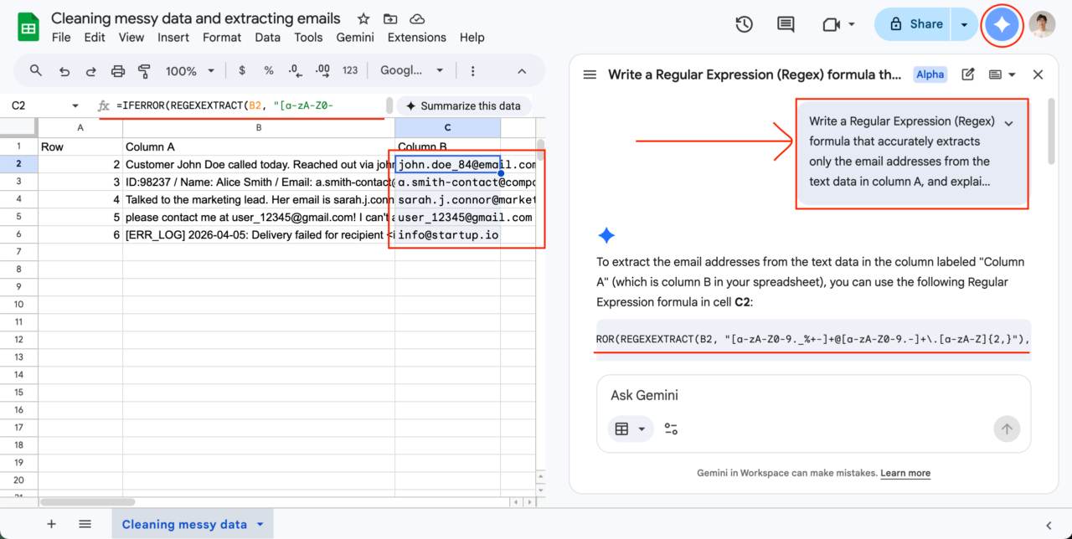The width and height of the screenshot is (1072, 539).
Task: Undo the last action
Action: pyautogui.click(x=64, y=71)
